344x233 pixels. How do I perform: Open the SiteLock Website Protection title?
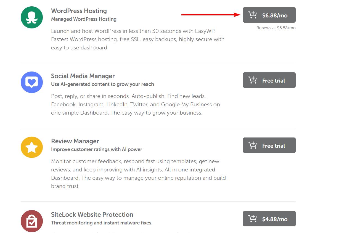92,215
